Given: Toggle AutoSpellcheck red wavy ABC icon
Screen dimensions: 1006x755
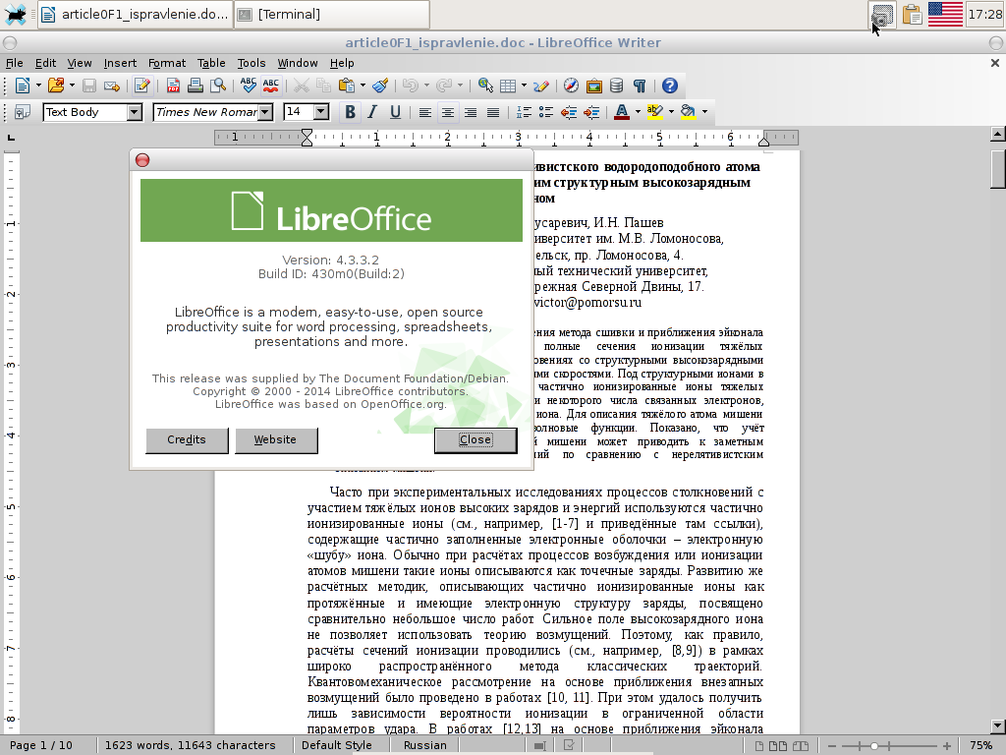Looking at the screenshot, I should 271,86.
